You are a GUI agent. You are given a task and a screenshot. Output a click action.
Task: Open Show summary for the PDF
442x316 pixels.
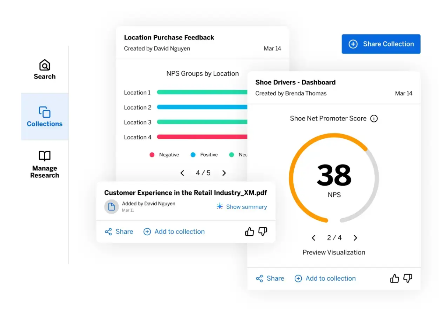tap(246, 206)
